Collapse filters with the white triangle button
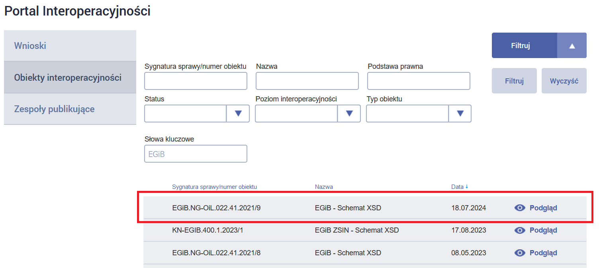 click(572, 46)
